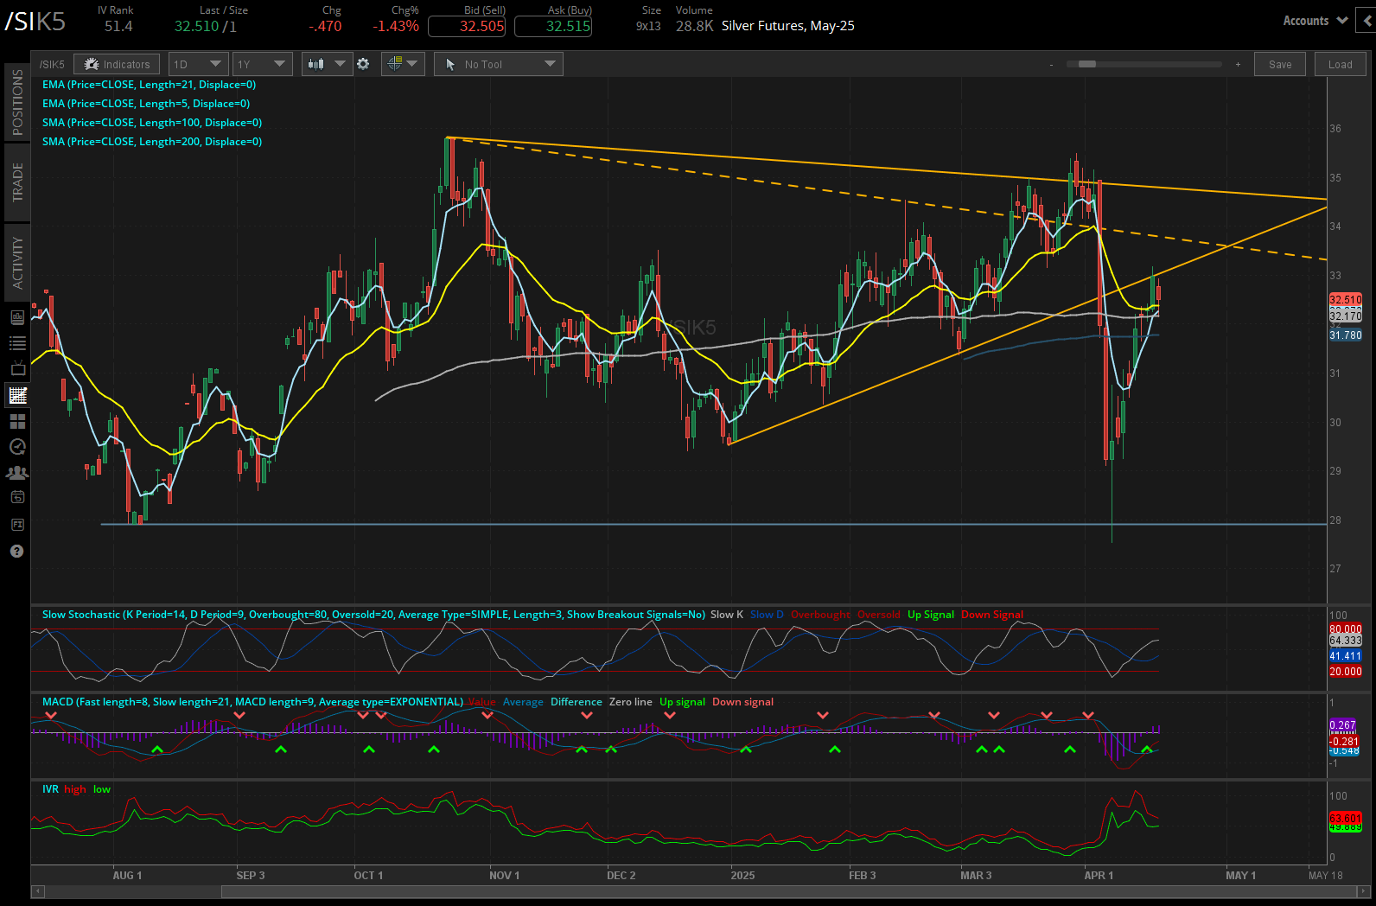Viewport: 1376px width, 906px height.
Task: Open the candlestick chart type dropdown
Action: click(327, 64)
